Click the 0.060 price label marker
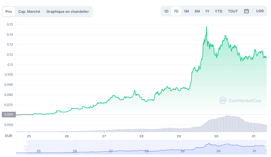This screenshot has width=271, height=157. click(x=8, y=115)
